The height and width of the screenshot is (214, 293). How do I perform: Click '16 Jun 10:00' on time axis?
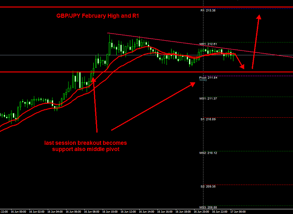110,212
